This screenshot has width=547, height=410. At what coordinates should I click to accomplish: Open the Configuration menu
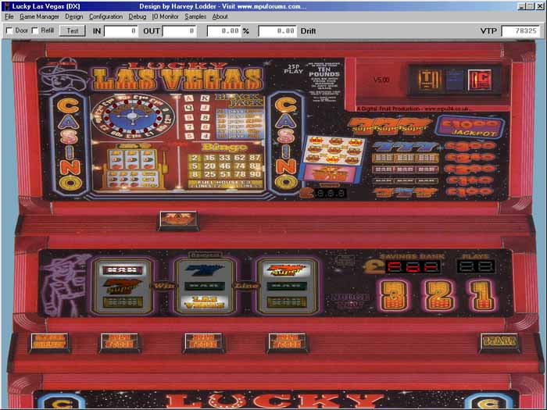click(x=105, y=16)
